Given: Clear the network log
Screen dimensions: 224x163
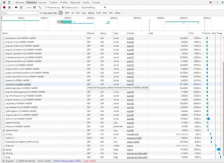Looking at the screenshot, I should tap(9, 7).
